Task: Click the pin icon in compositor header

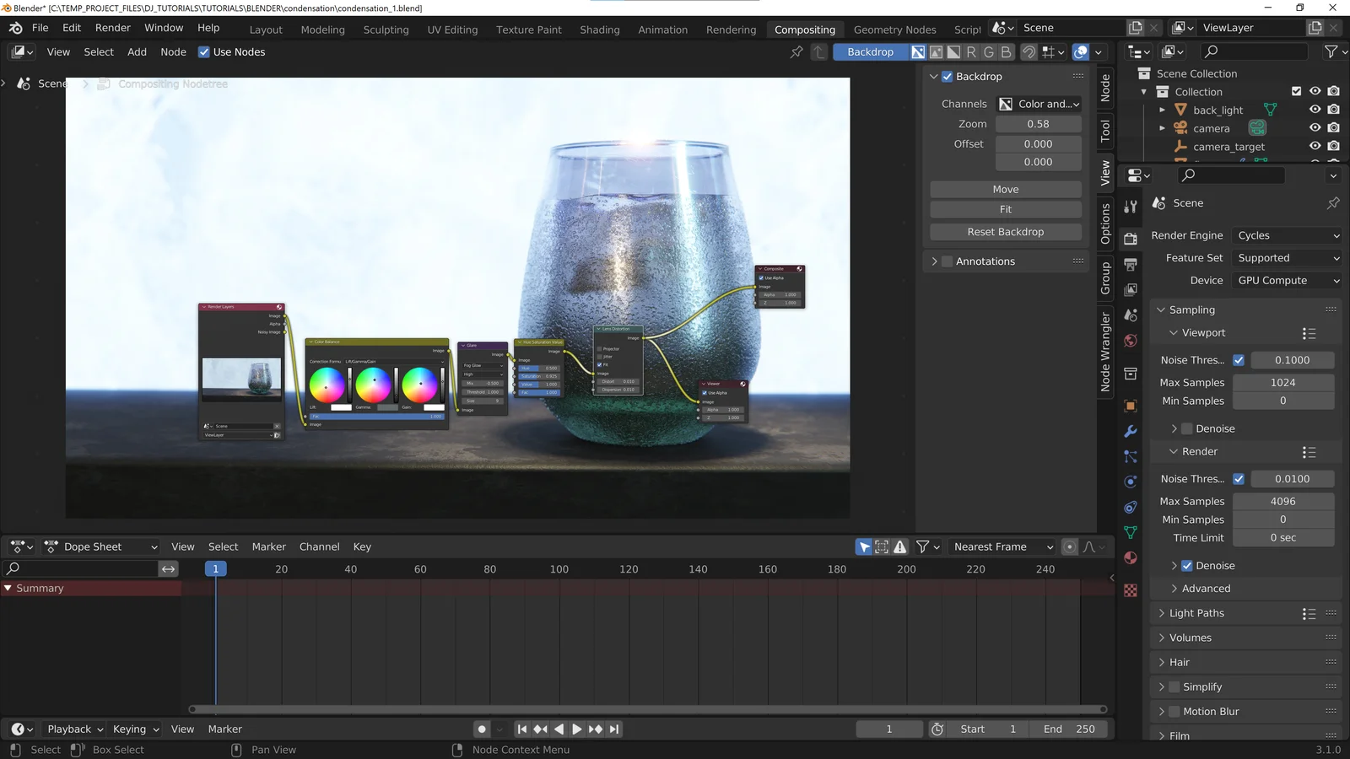Action: tap(796, 51)
